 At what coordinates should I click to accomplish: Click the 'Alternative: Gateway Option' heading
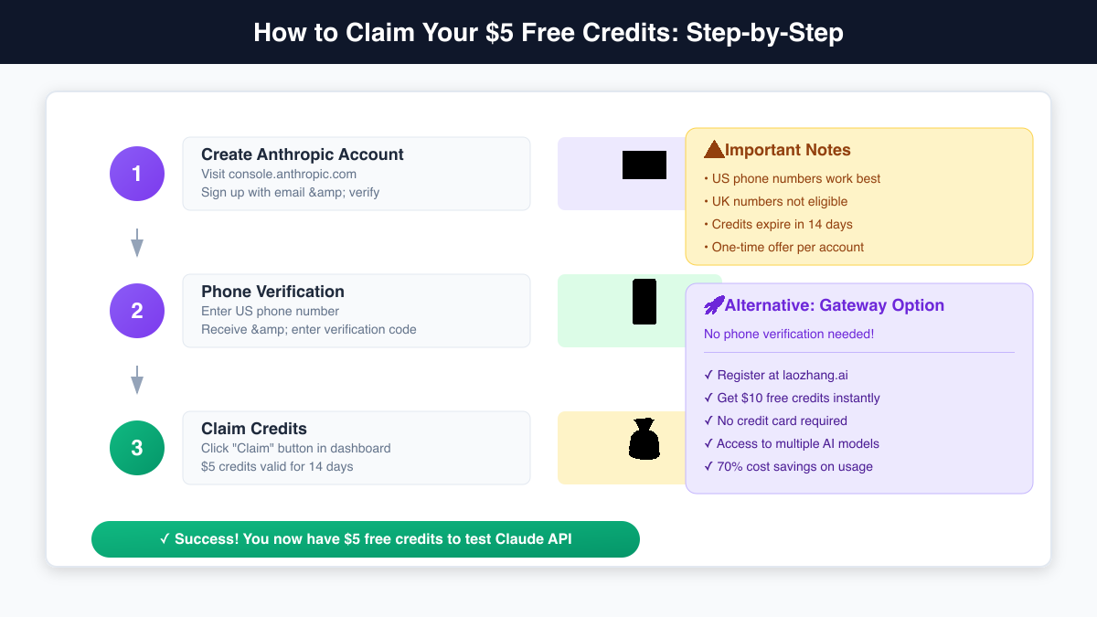point(834,305)
